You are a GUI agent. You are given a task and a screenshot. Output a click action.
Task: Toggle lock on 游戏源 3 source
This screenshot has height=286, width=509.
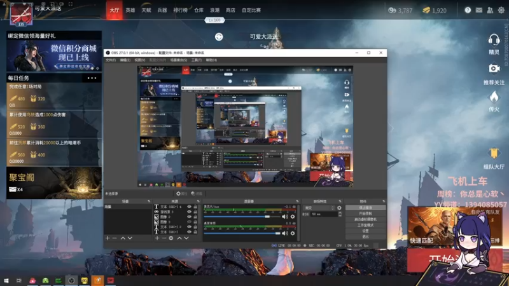click(195, 212)
